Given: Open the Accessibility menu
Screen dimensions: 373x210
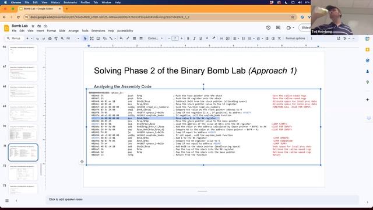Looking at the screenshot, I should [x=125, y=31].
